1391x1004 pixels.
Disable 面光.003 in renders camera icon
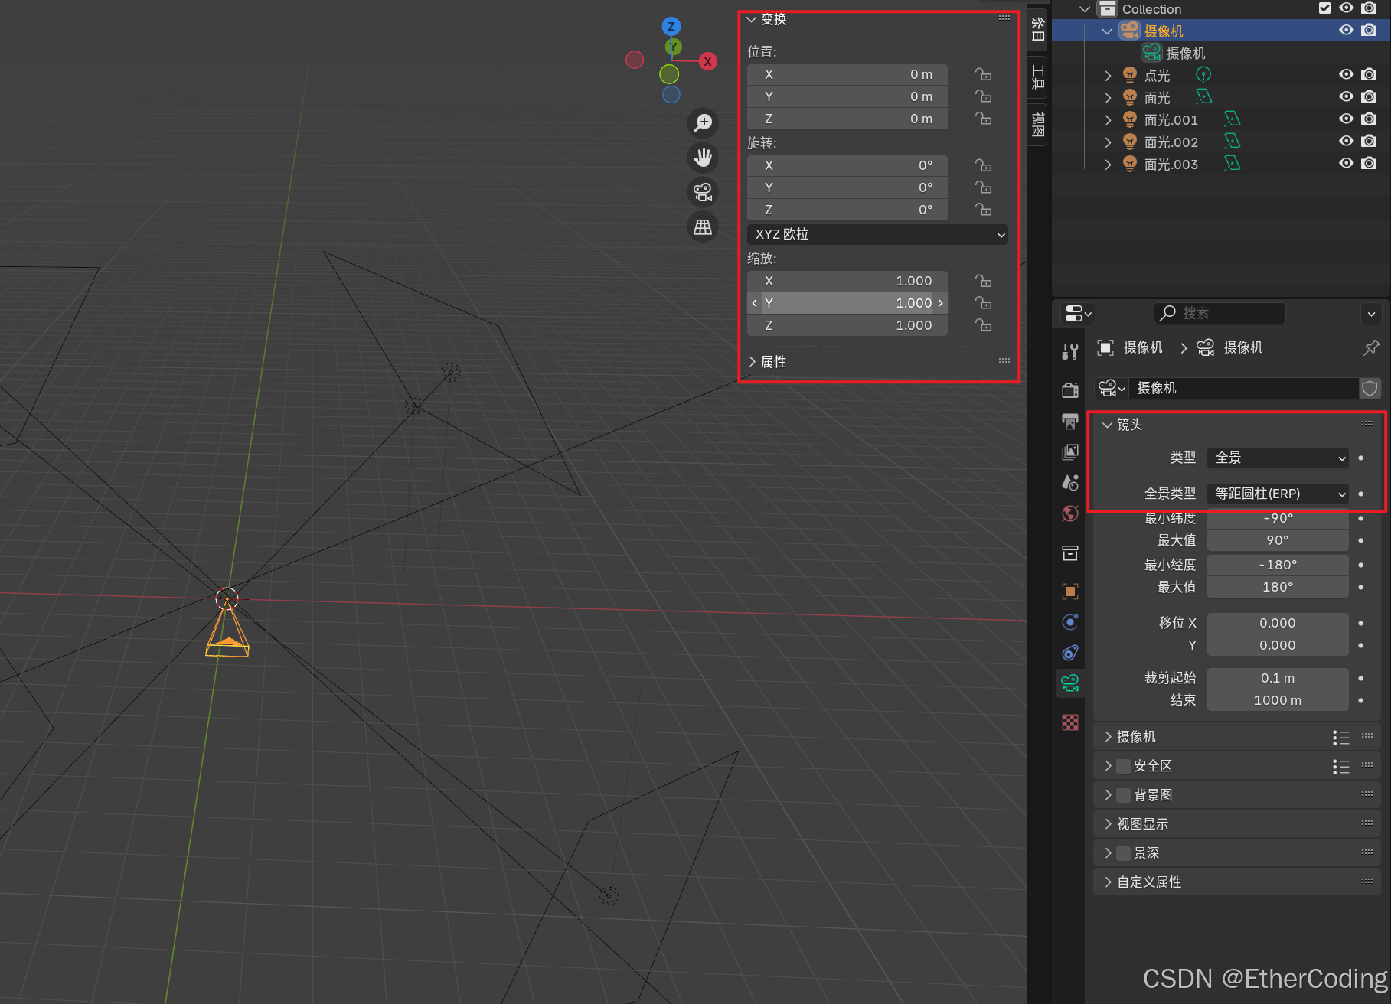1369,164
